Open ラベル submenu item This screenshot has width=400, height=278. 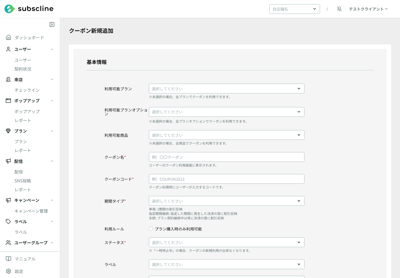[21, 232]
